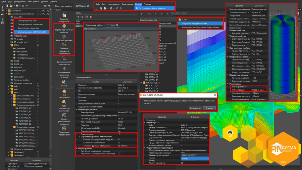
Task: Select Функциональные зависимости icon
Action: [x=64, y=59]
